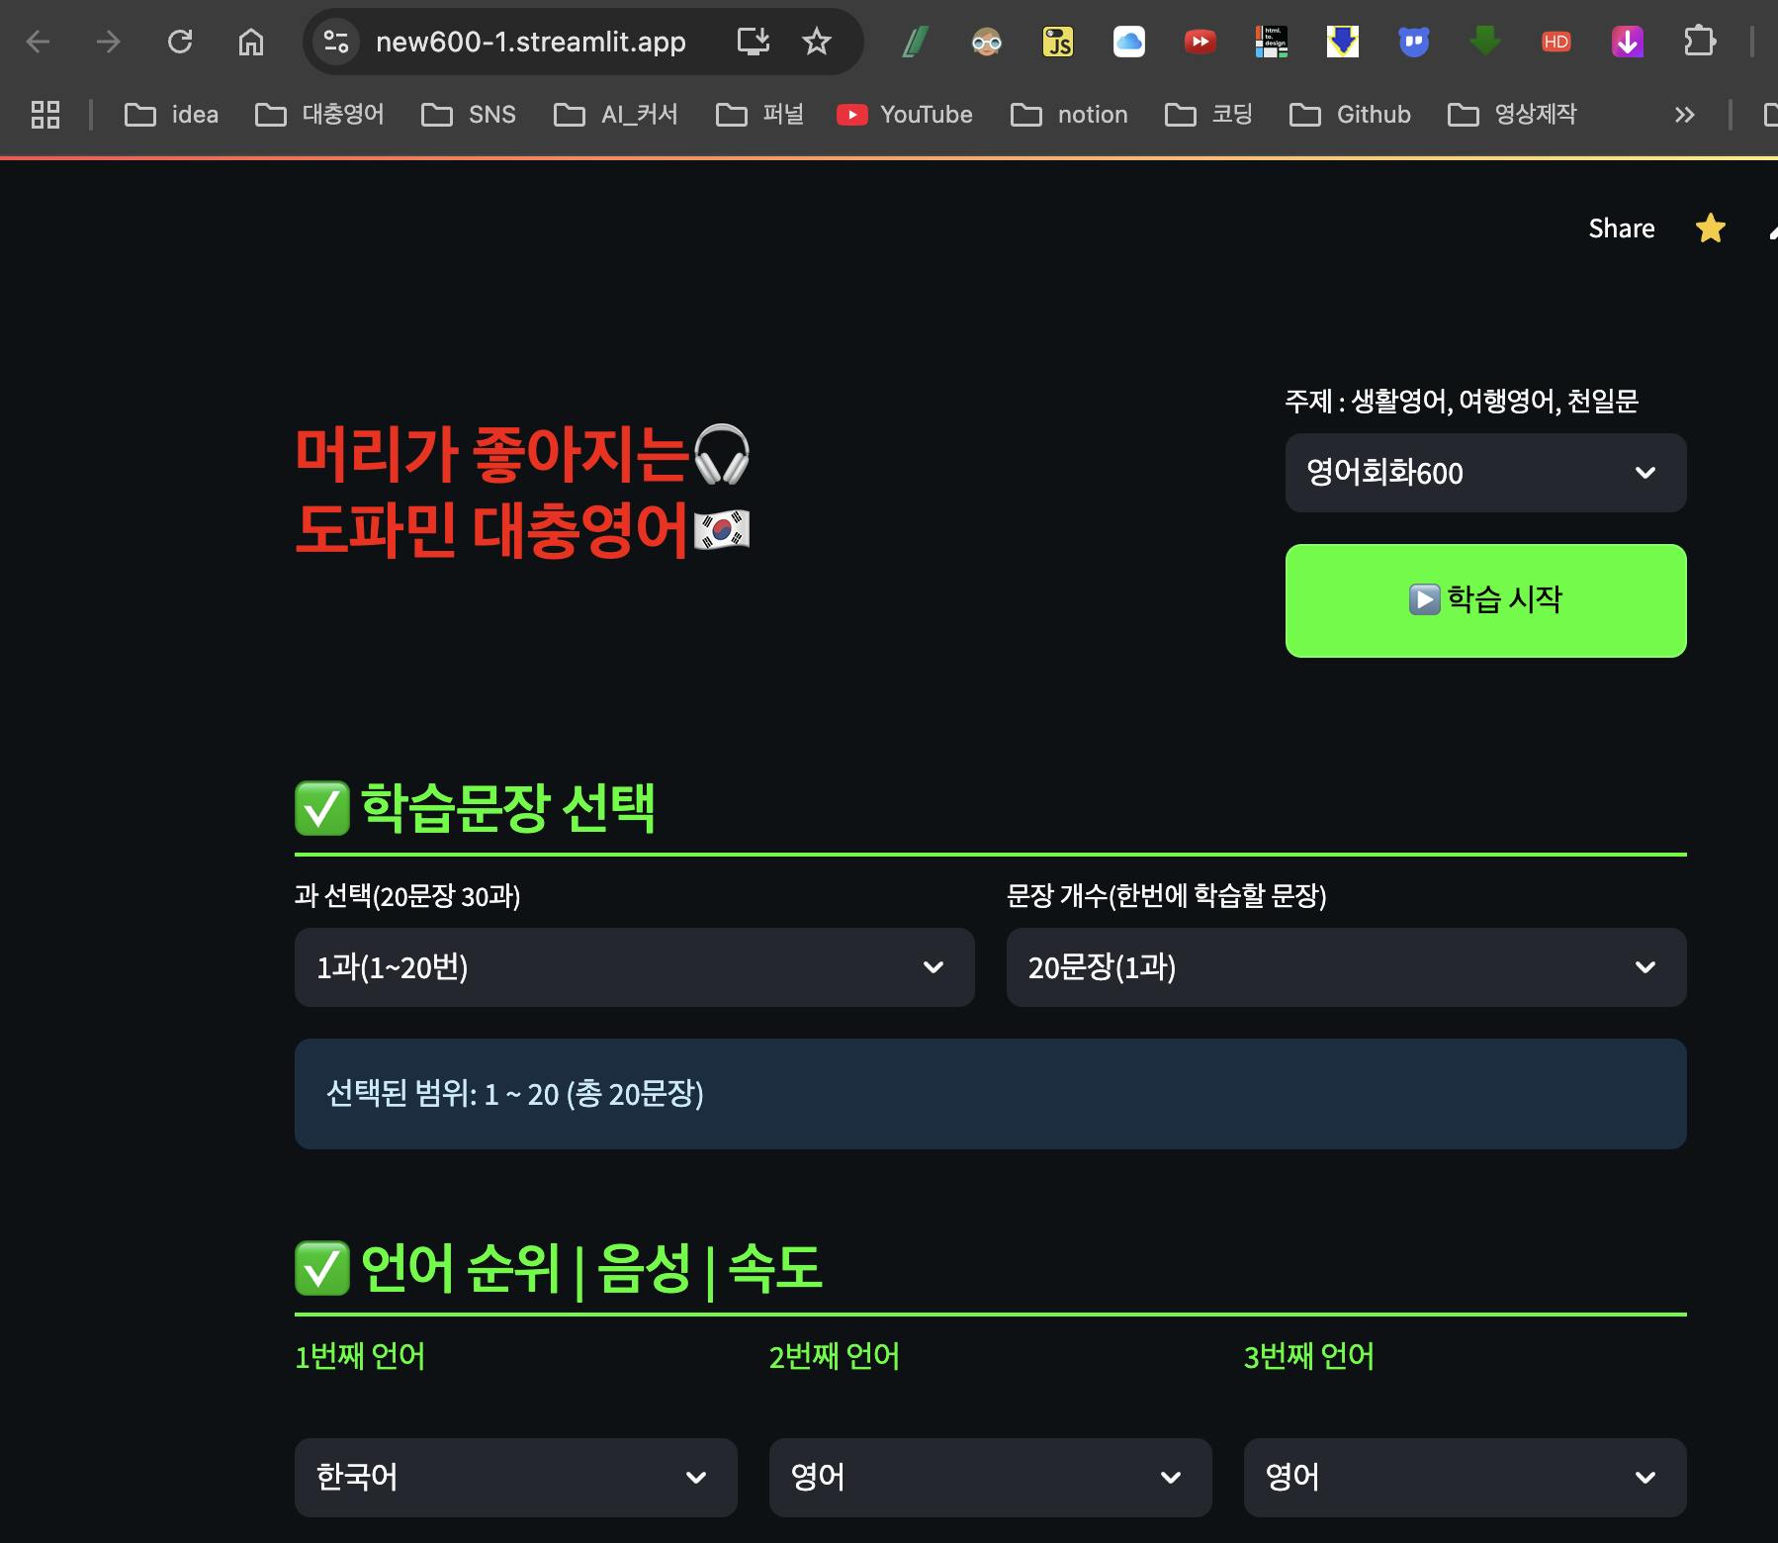The image size is (1778, 1543).
Task: Open the browser home page
Action: tap(251, 42)
